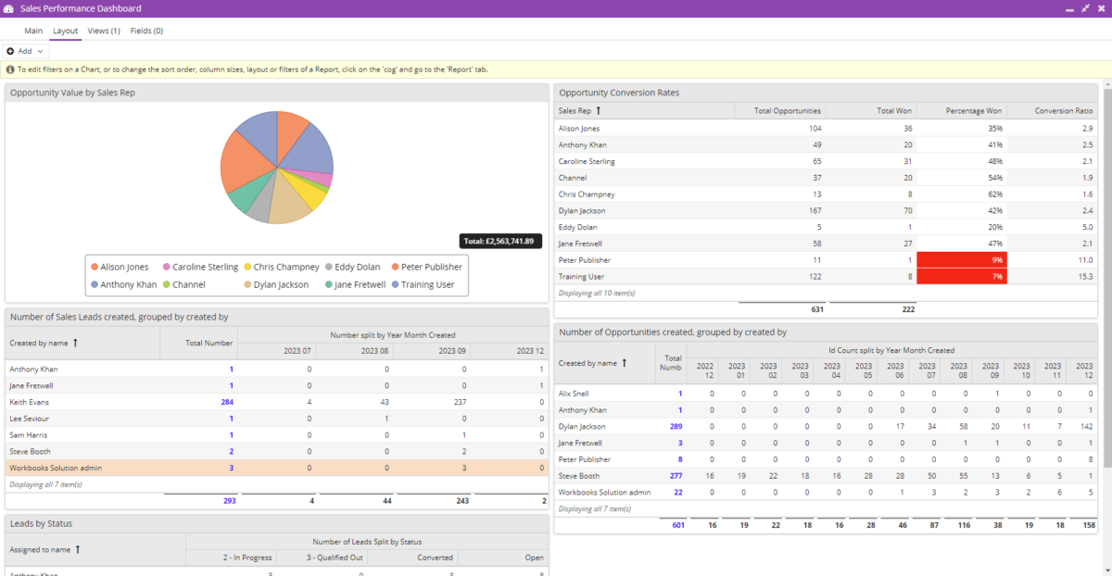Viewport: 1112px width, 576px height.
Task: Click the dashboard gauge icon in the title bar
Action: pyautogui.click(x=9, y=7)
